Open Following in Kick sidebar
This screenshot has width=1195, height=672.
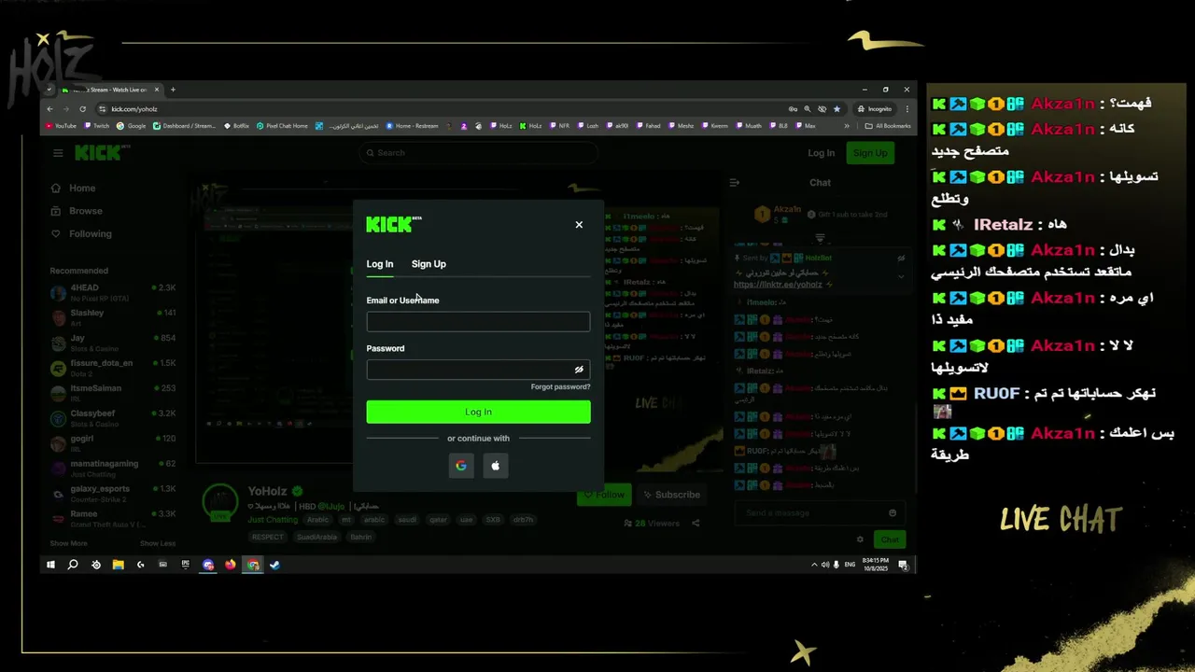(82, 234)
